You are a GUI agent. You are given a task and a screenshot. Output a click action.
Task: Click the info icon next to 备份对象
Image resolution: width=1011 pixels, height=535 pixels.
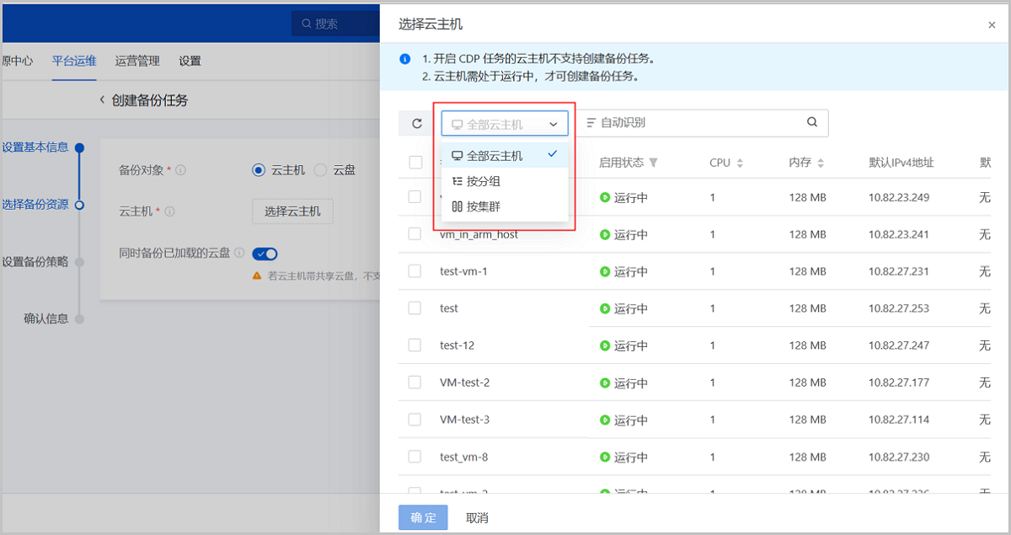coord(181,170)
